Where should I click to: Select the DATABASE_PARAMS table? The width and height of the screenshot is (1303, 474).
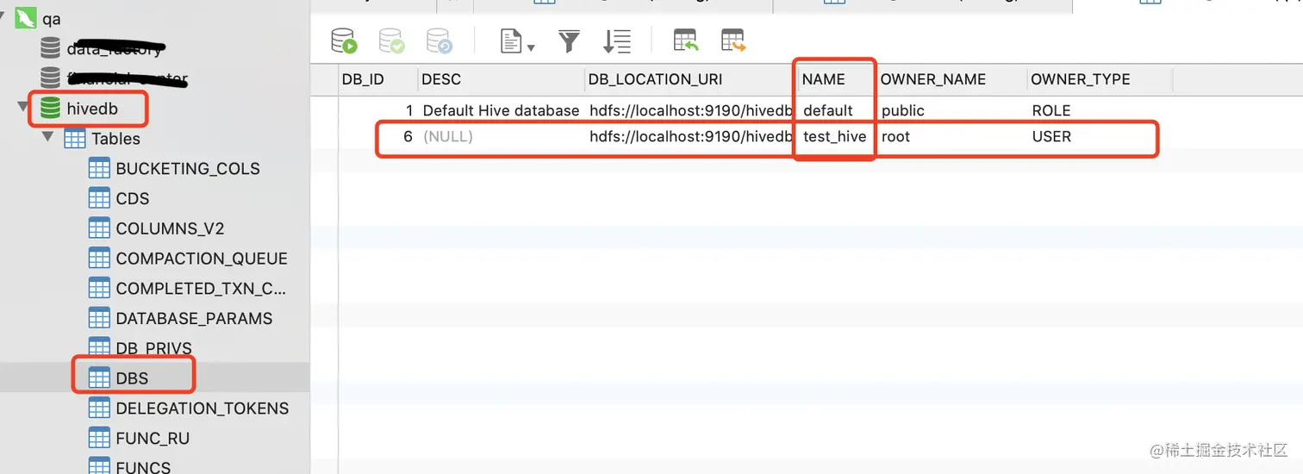pyautogui.click(x=194, y=318)
